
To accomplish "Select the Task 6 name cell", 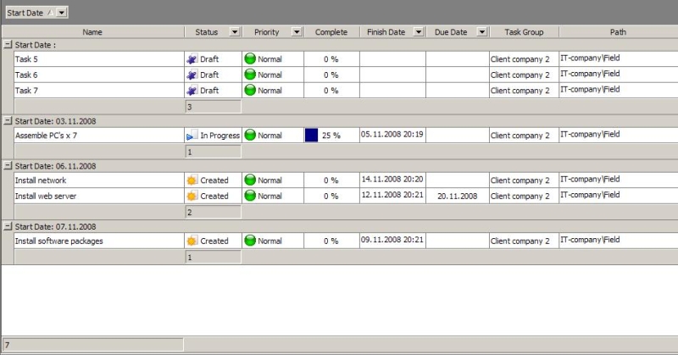I will [x=99, y=75].
